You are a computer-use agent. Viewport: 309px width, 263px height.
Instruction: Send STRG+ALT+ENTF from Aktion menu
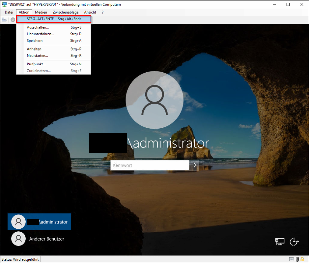coord(54,19)
